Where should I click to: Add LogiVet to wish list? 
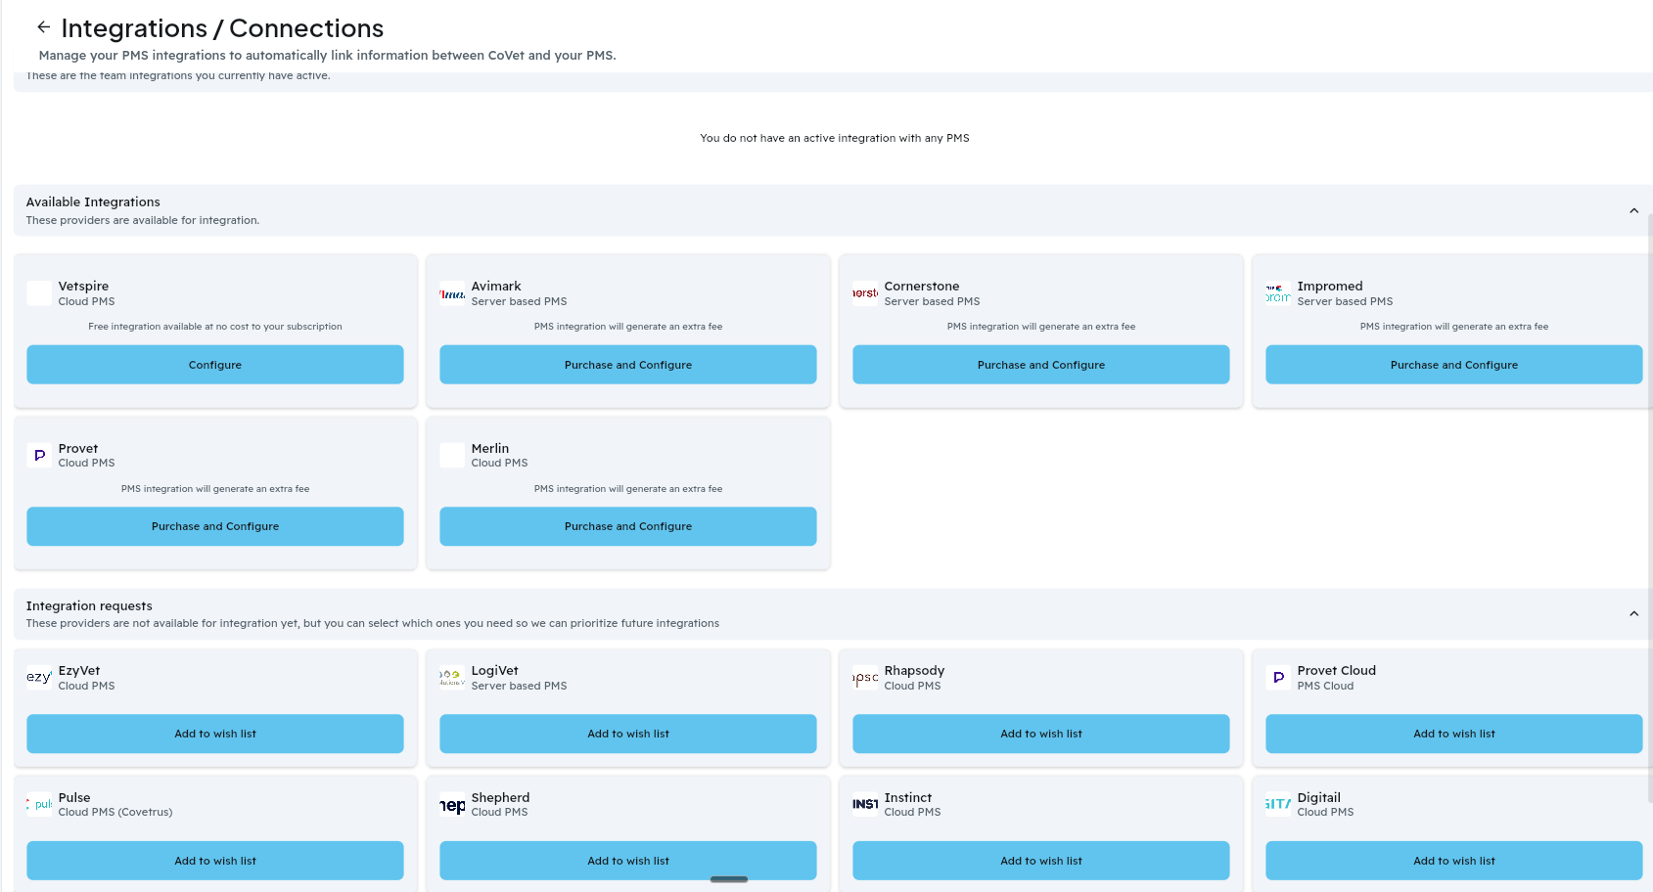(x=628, y=734)
